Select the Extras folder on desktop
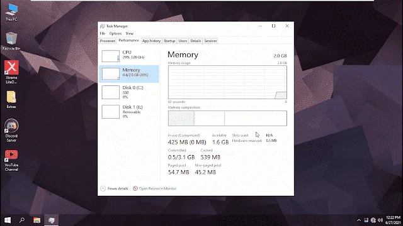Viewport: 403px width, 226px height. (x=11, y=99)
